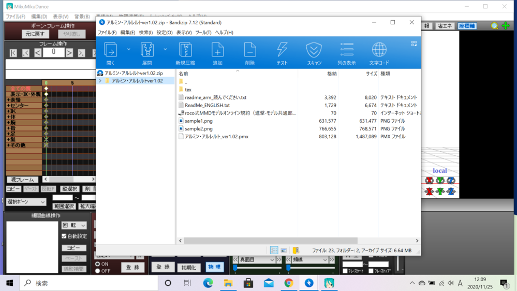517x291 pixels.
Task: Open the 選択ボーン dropdown
Action: tap(26, 201)
